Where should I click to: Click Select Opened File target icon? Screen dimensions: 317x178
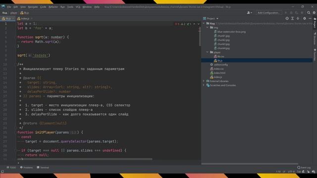[x=287, y=18]
